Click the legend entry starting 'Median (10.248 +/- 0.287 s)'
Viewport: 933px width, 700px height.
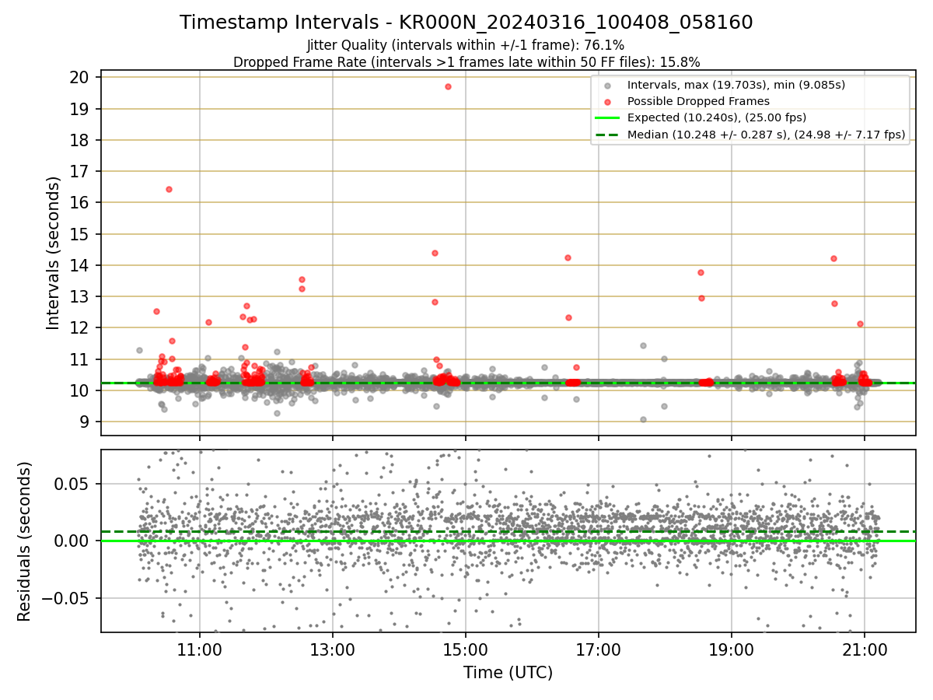[x=766, y=135]
